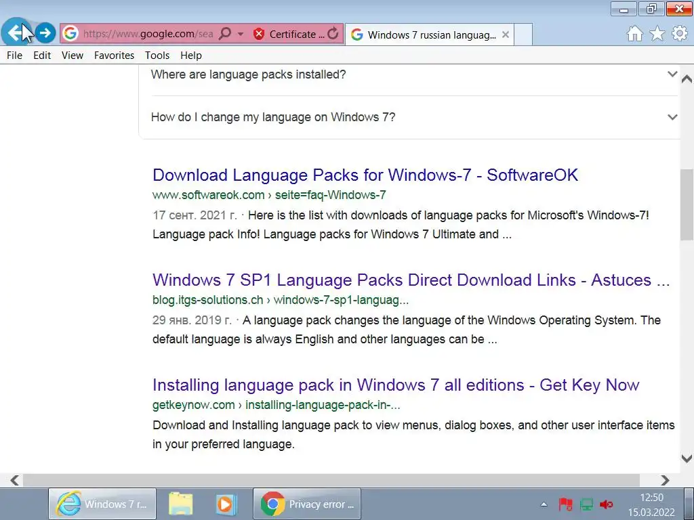The width and height of the screenshot is (694, 520).
Task: Click the vertical scrollbar thumb
Action: pyautogui.click(x=687, y=204)
